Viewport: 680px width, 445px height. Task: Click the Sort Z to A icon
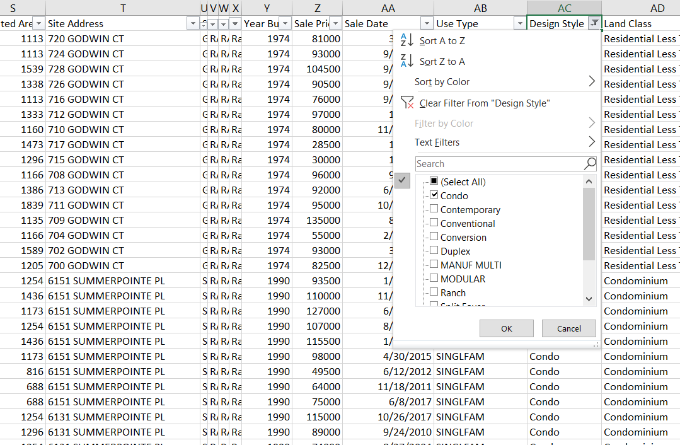[406, 61]
